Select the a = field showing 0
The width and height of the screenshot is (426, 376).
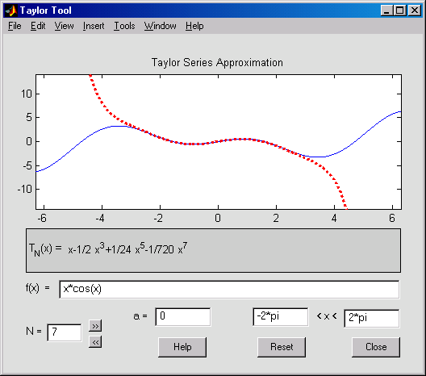183,317
